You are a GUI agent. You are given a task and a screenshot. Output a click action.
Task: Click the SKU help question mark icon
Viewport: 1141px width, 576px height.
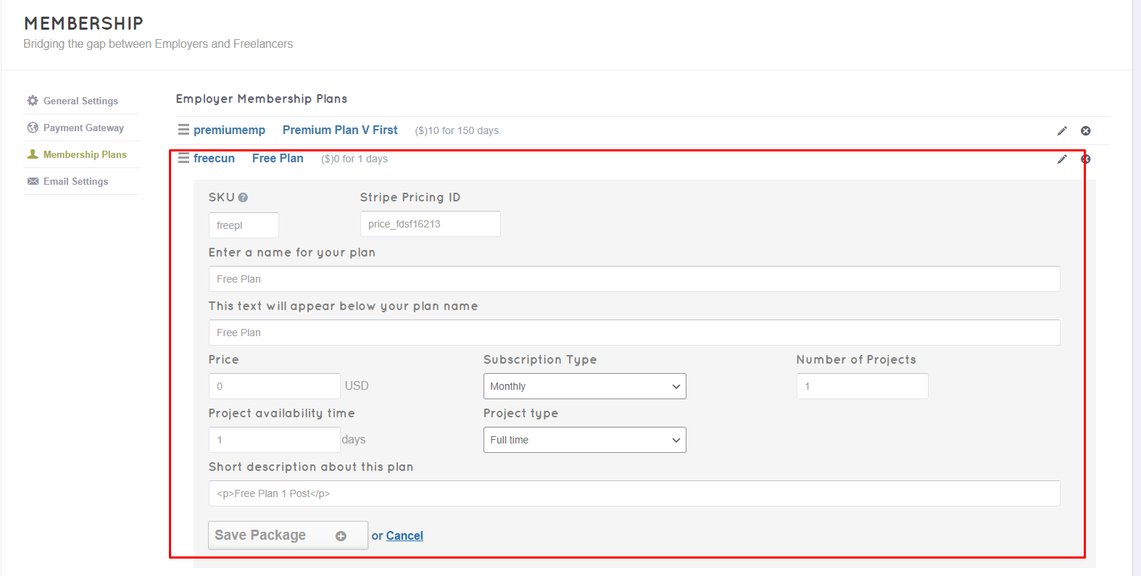[243, 197]
